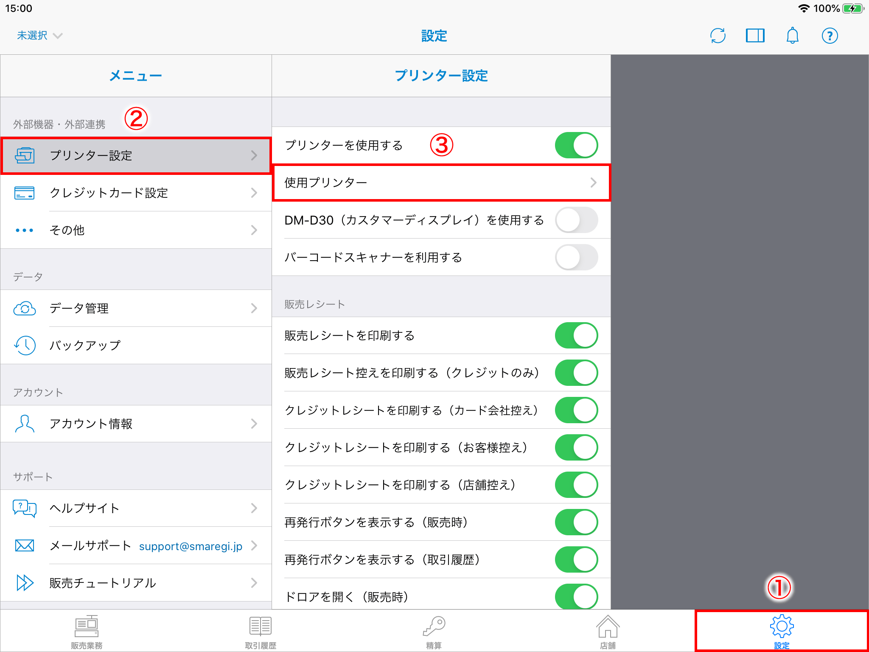The image size is (869, 652).
Task: Click the book 取引履歴 icon
Action: pos(261,626)
